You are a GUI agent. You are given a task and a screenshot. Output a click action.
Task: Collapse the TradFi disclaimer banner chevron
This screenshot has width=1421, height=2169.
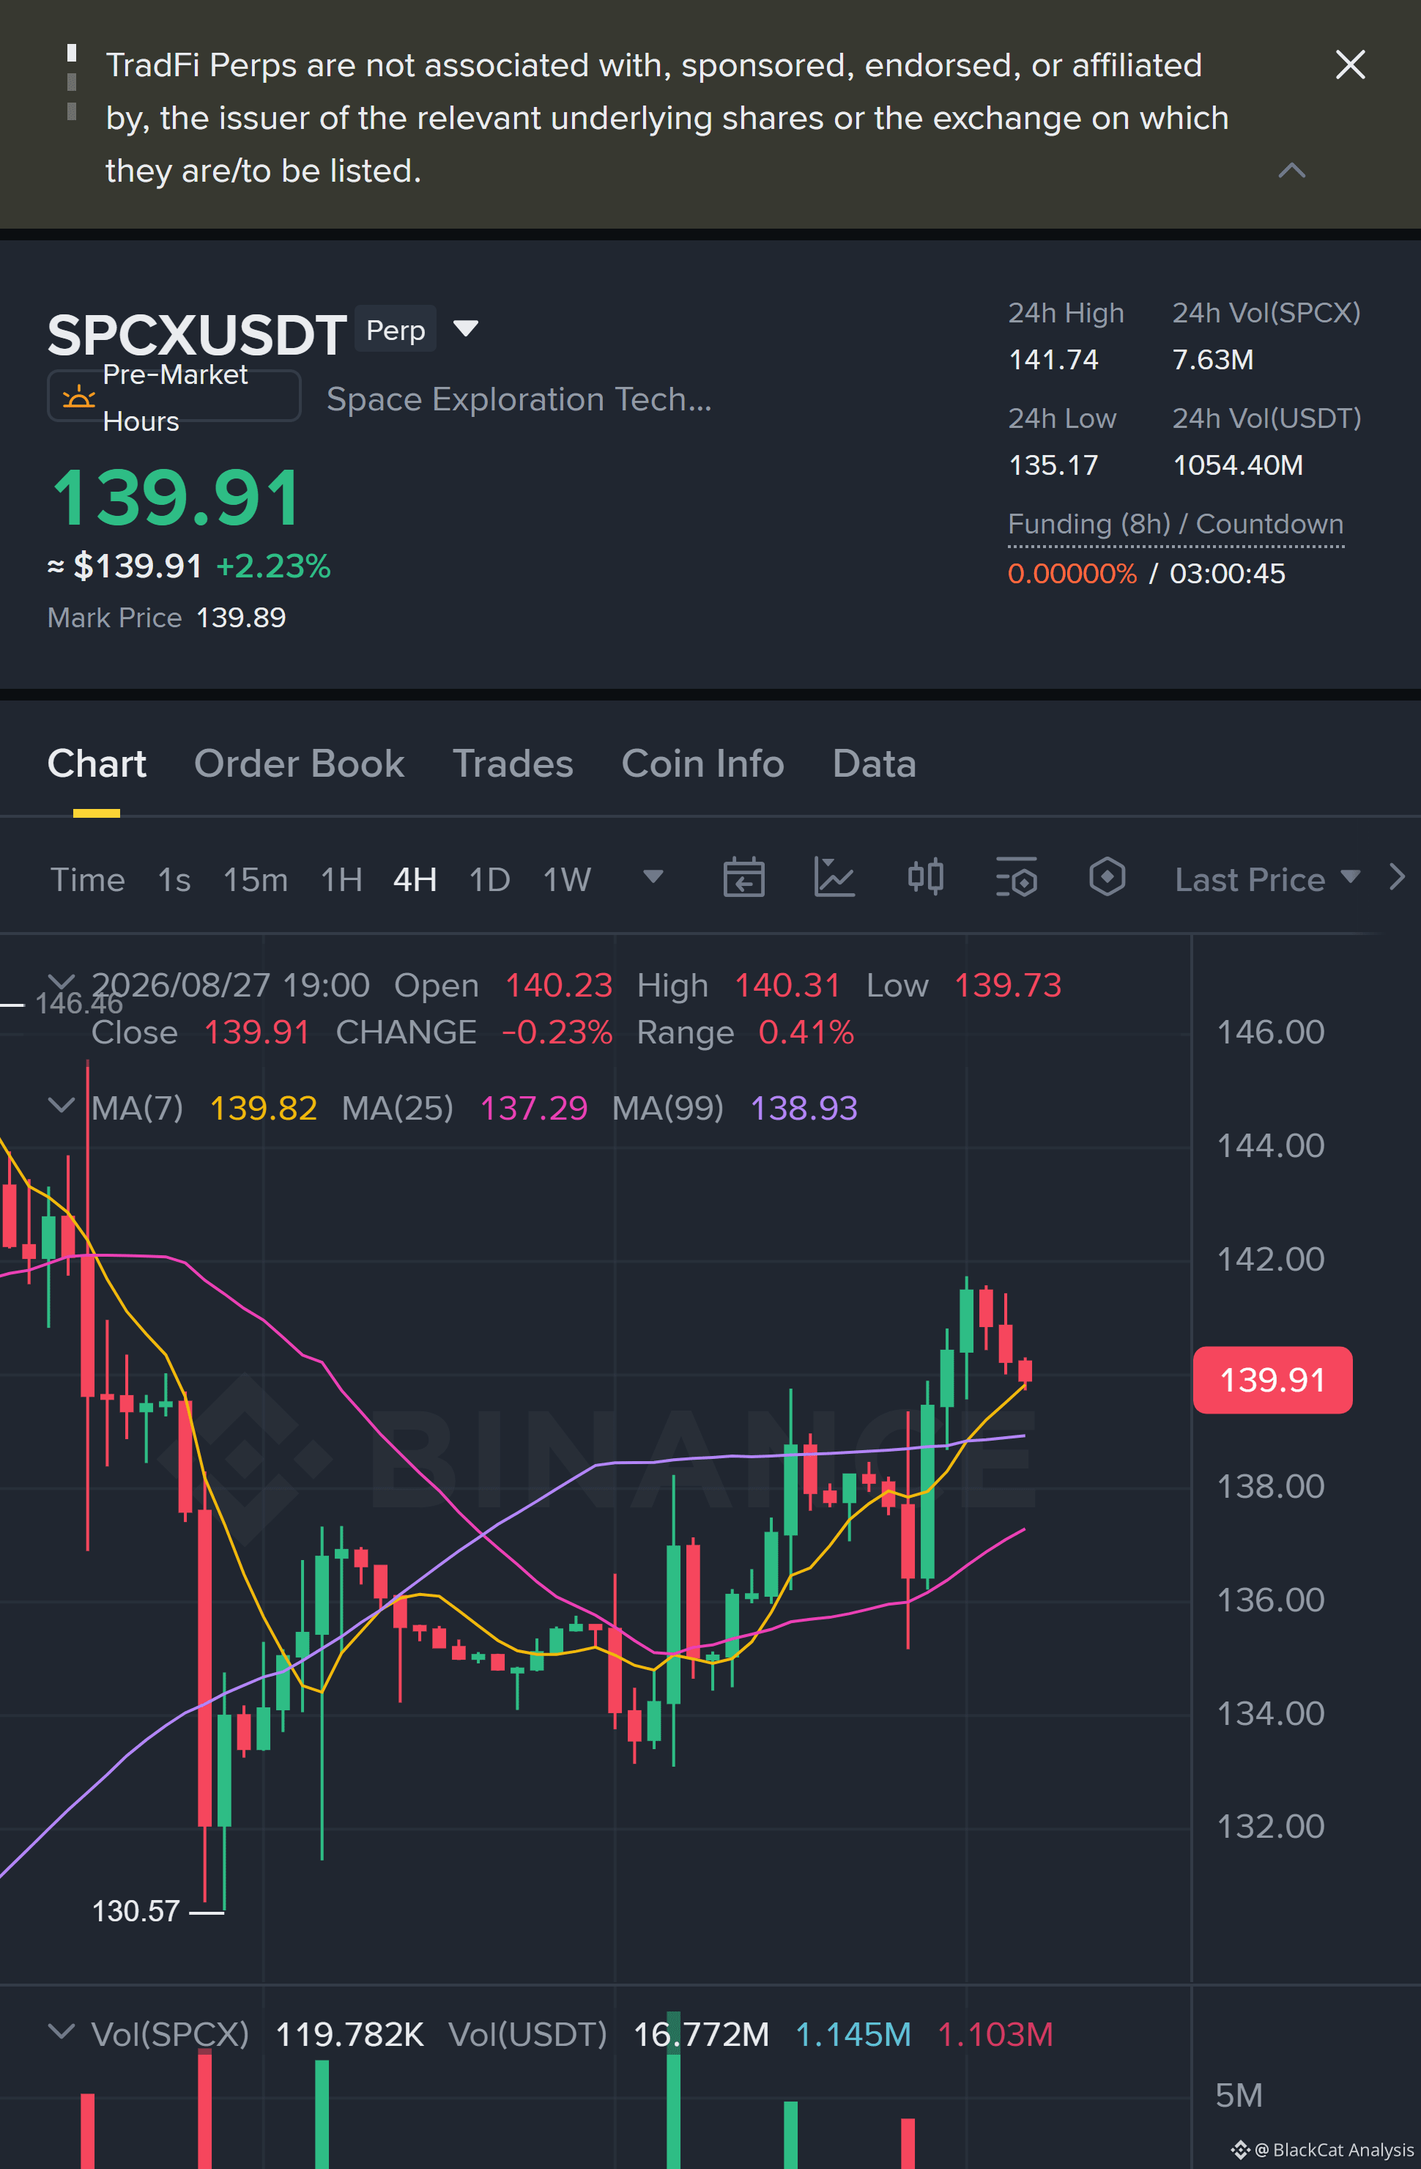(1291, 171)
